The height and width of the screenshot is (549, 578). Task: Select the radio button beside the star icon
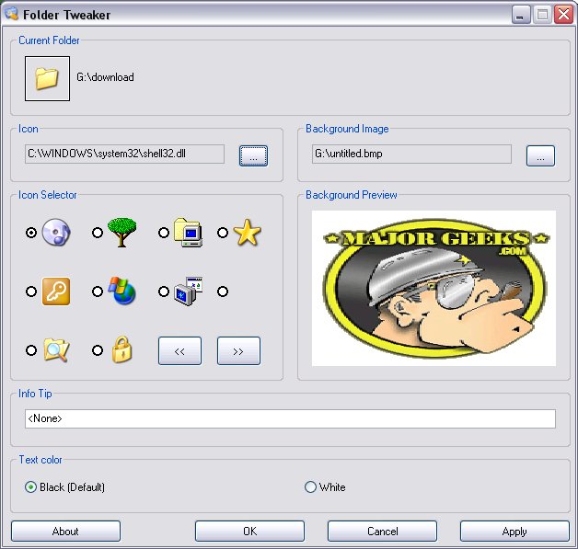[x=223, y=233]
